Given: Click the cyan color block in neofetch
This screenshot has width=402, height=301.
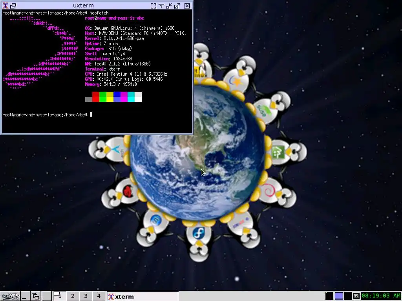Looking at the screenshot, I should click(x=131, y=97).
